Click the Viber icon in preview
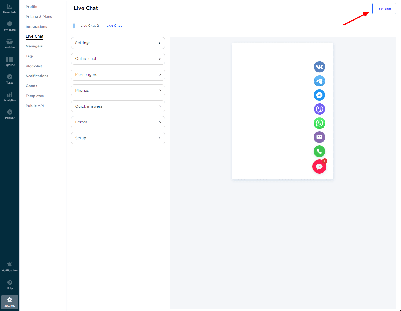This screenshot has width=401, height=311. point(319,109)
